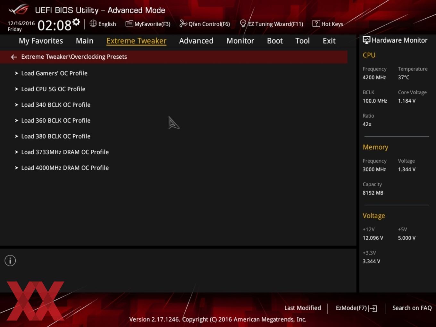Screen dimensions: 436x327
Task: Click the Hardware Monitor screen icon
Action: coord(366,40)
